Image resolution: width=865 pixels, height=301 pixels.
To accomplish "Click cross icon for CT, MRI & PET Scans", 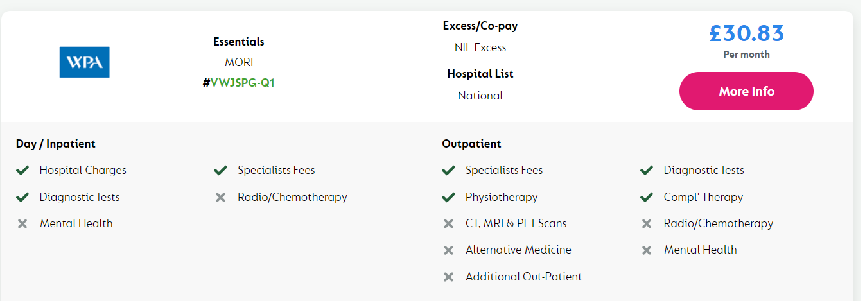I will 449,223.
